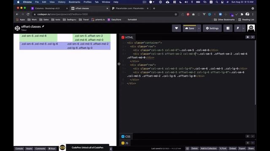
Task: Go back in browser history
Action: coord(17,14)
